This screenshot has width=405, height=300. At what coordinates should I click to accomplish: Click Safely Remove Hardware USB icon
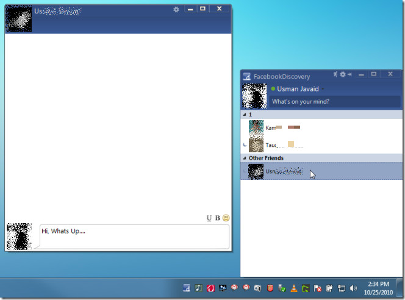click(282, 288)
